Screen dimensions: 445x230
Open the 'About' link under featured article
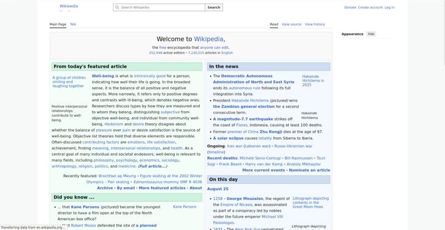pyautogui.click(x=196, y=188)
